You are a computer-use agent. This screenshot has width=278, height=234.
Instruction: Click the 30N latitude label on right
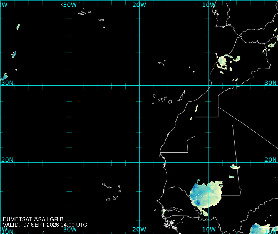[x=270, y=83]
